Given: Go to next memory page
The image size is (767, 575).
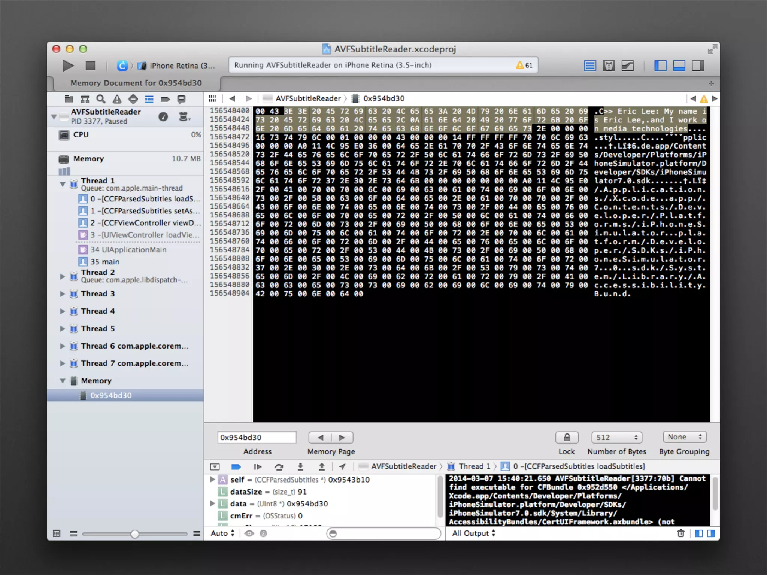Looking at the screenshot, I should click(x=342, y=437).
